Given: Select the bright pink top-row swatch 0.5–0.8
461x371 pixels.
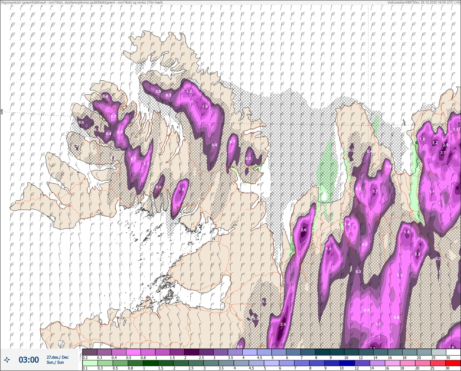Looking at the screenshot, I should point(133,352).
